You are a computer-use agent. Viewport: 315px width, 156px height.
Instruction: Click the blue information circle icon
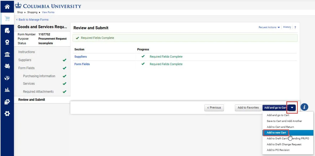point(304,107)
